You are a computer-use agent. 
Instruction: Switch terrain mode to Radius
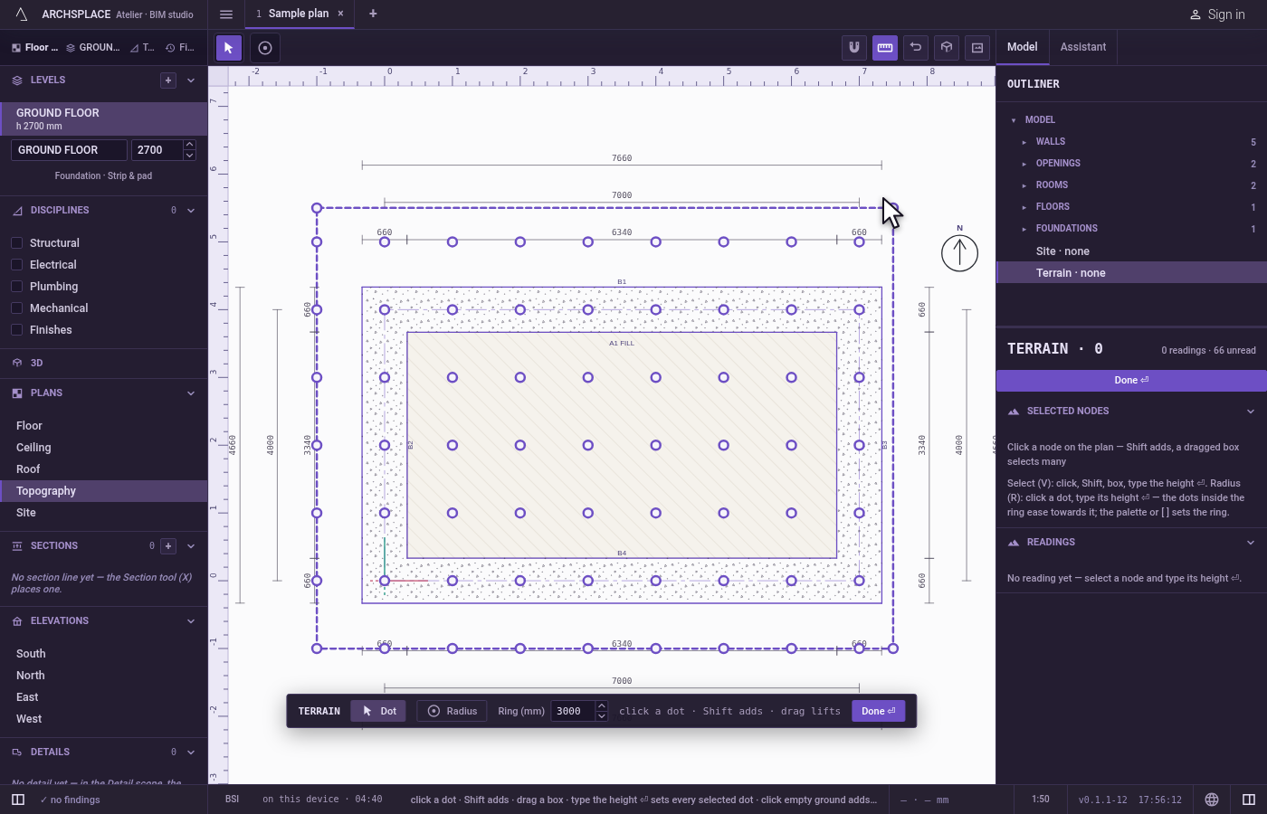pos(452,711)
